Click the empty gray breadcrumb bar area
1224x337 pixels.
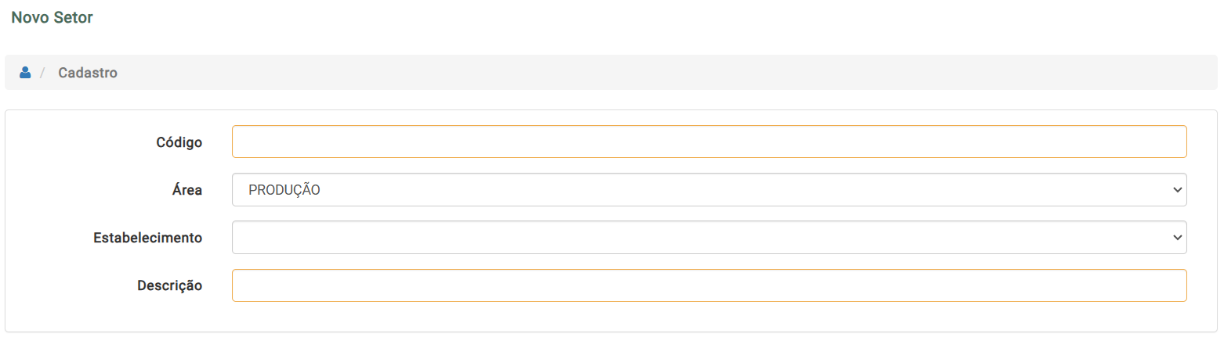[x=666, y=73]
